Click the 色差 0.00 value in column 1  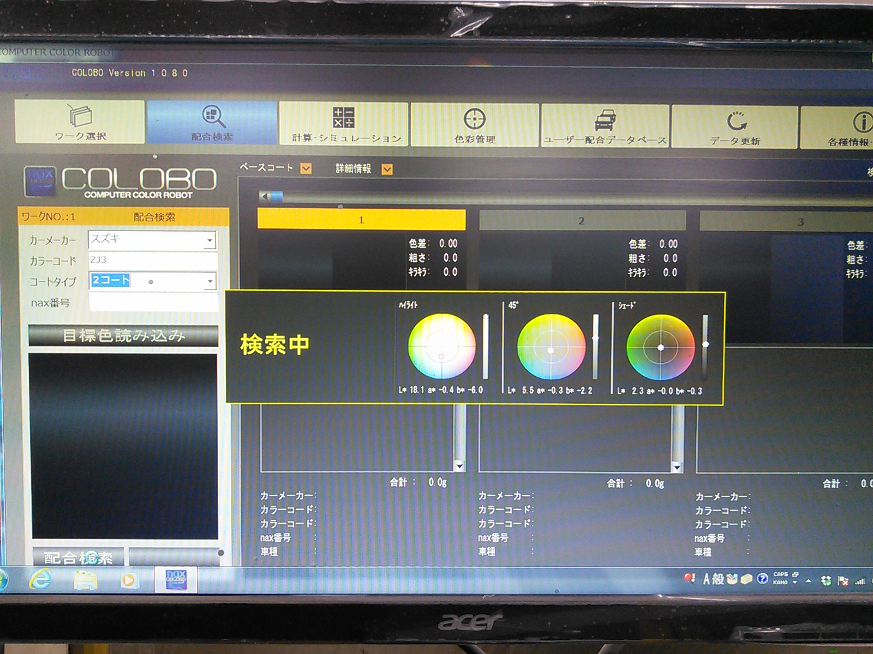[449, 244]
